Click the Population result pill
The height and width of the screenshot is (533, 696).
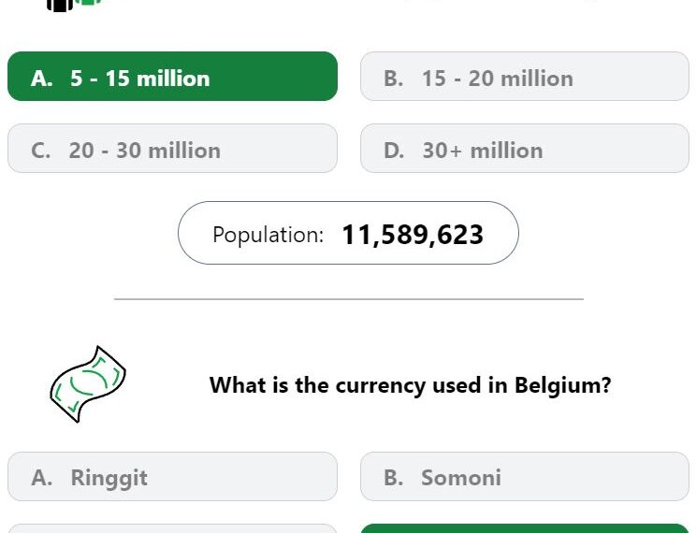[348, 233]
